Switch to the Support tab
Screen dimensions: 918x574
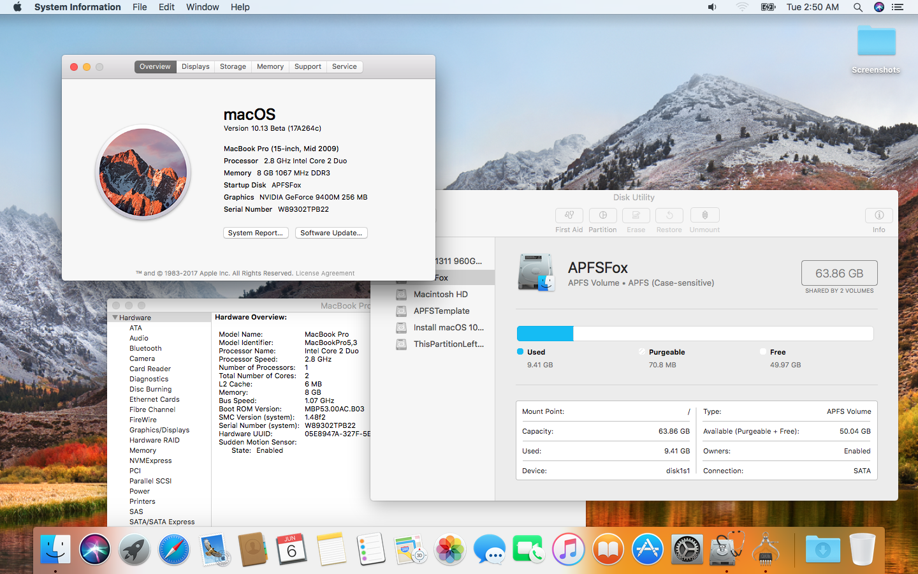click(308, 67)
